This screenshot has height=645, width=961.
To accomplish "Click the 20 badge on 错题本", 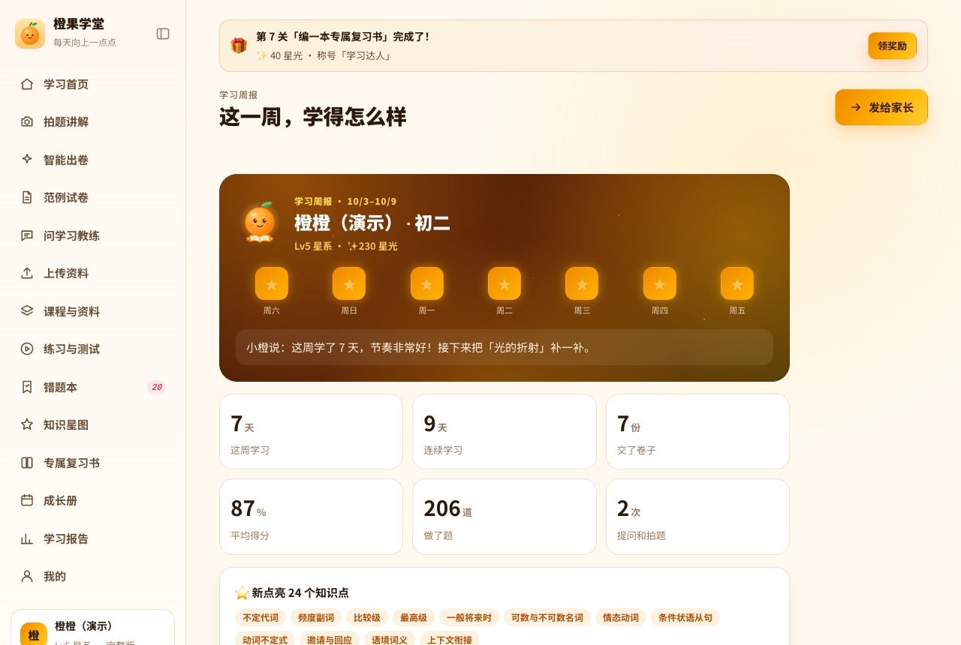I will [156, 387].
